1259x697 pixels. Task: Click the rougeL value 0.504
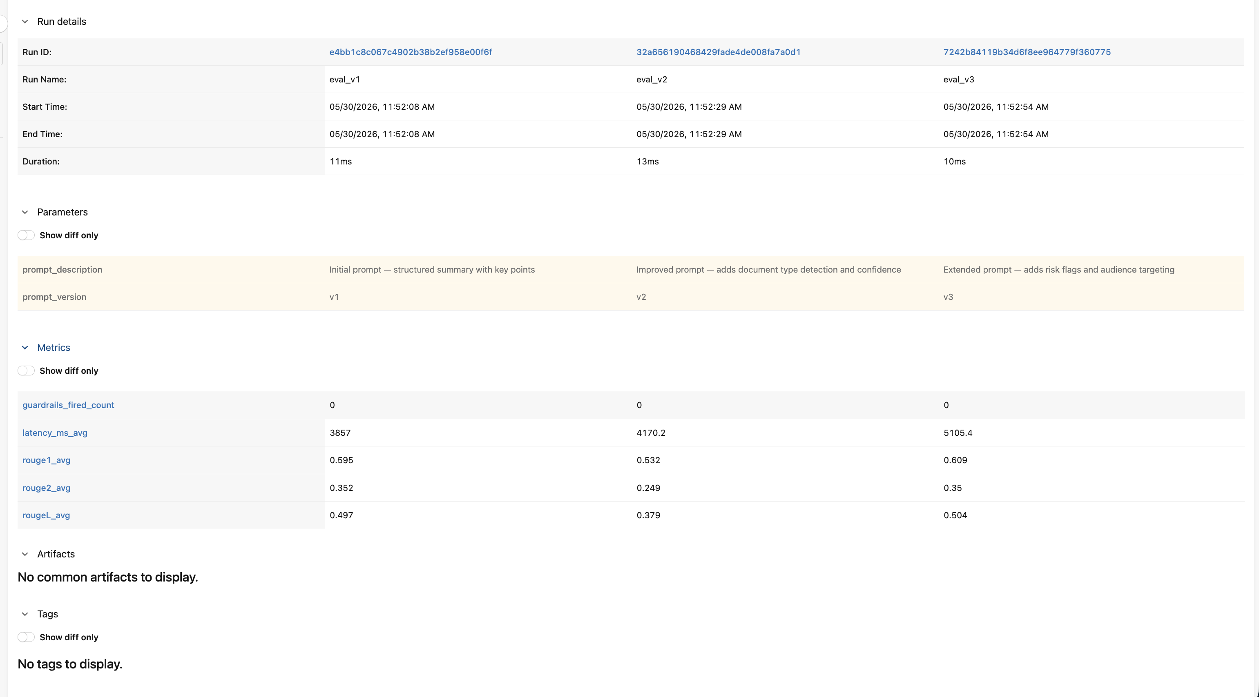tap(955, 515)
